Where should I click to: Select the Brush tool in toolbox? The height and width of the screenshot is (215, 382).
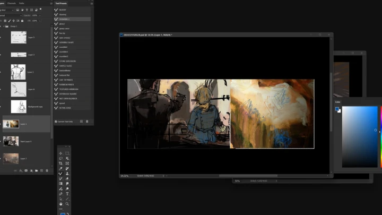tap(60, 174)
